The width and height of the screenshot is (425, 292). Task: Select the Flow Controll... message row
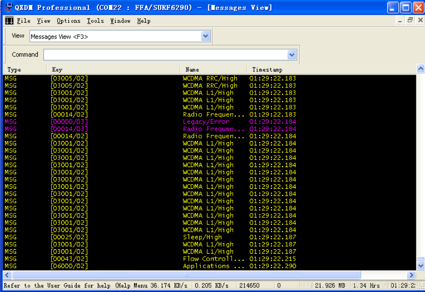tap(209, 259)
